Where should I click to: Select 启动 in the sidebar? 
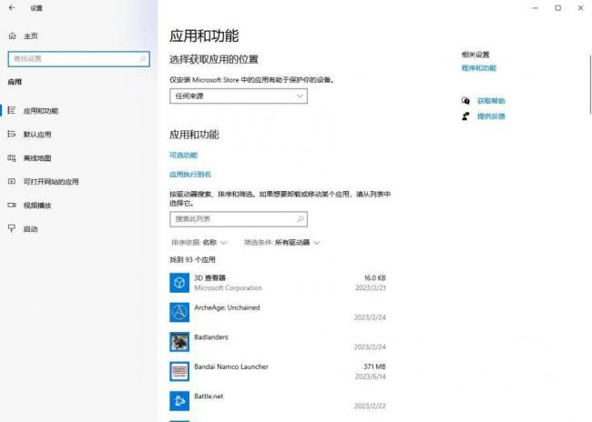[79, 229]
